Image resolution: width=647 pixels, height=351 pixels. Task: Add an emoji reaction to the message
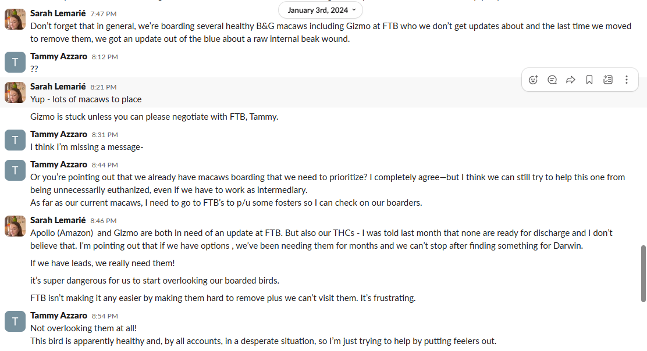(x=534, y=80)
